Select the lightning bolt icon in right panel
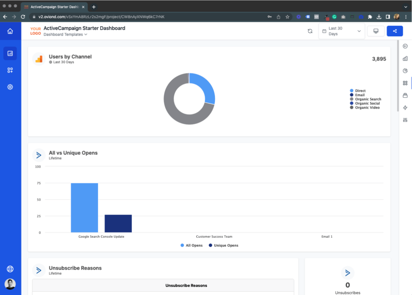The image size is (412, 295). click(x=405, y=108)
